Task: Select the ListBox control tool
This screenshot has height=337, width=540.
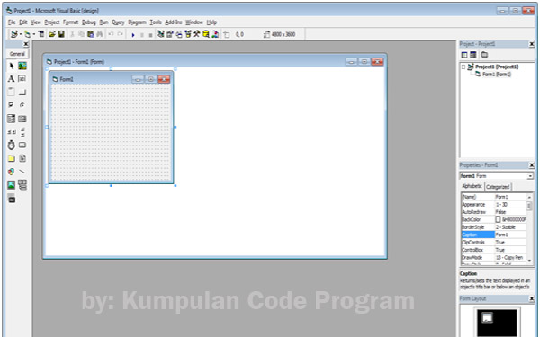Action: 22,119
